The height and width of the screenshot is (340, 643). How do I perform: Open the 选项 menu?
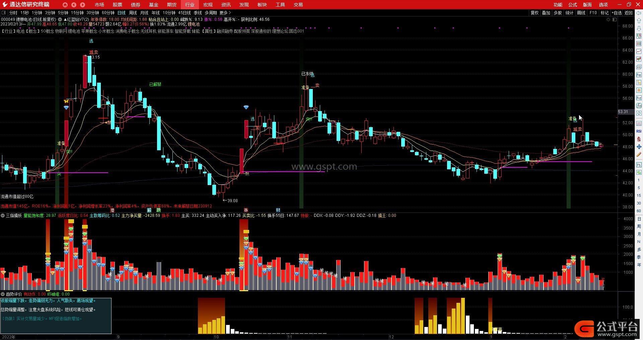pos(603,5)
